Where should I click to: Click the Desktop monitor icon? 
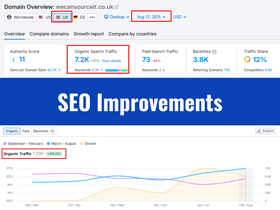click(x=106, y=17)
